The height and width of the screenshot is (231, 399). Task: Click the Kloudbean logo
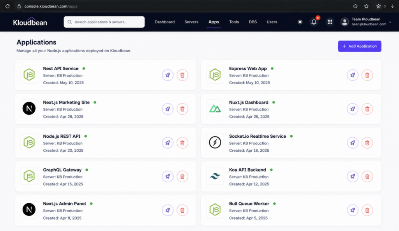(x=30, y=22)
